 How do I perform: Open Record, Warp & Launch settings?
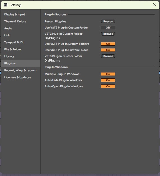click(20, 71)
